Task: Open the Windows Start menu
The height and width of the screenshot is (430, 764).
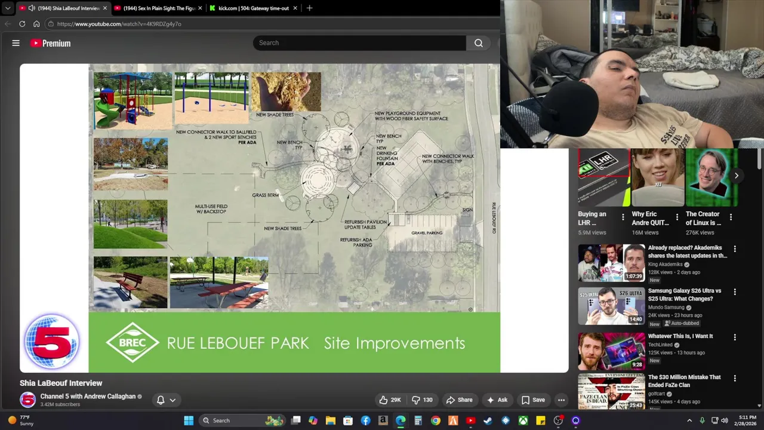Action: [189, 420]
